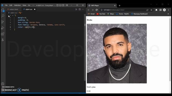Open the Go menu

(x=29, y=5)
